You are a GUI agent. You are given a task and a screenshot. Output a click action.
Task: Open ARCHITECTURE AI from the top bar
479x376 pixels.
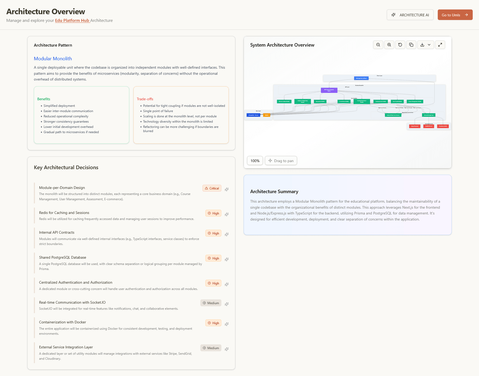410,15
